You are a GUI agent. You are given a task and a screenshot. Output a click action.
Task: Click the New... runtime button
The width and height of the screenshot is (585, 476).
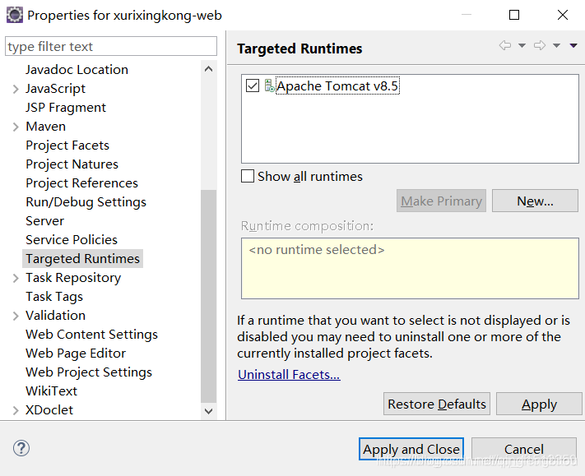[x=535, y=201]
